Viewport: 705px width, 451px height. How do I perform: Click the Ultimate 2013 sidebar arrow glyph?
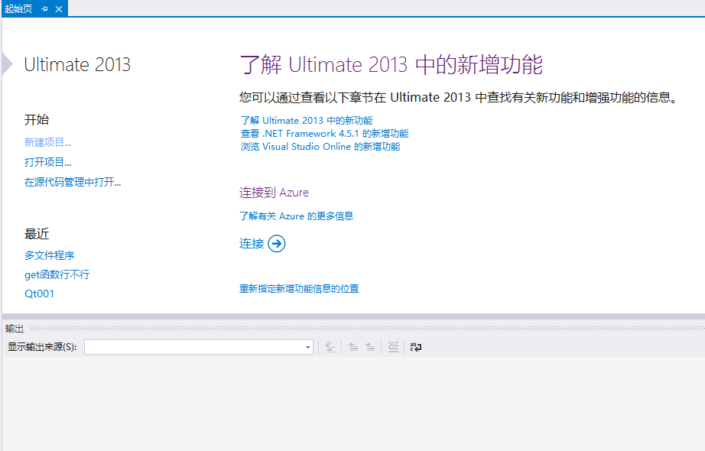6,65
